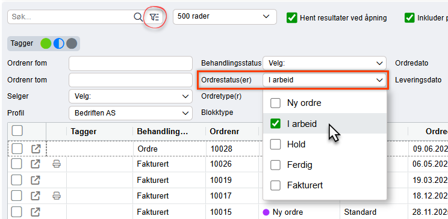Click the printer icon on row 10026
Screen dimensions: 448x219
(x=57, y=164)
